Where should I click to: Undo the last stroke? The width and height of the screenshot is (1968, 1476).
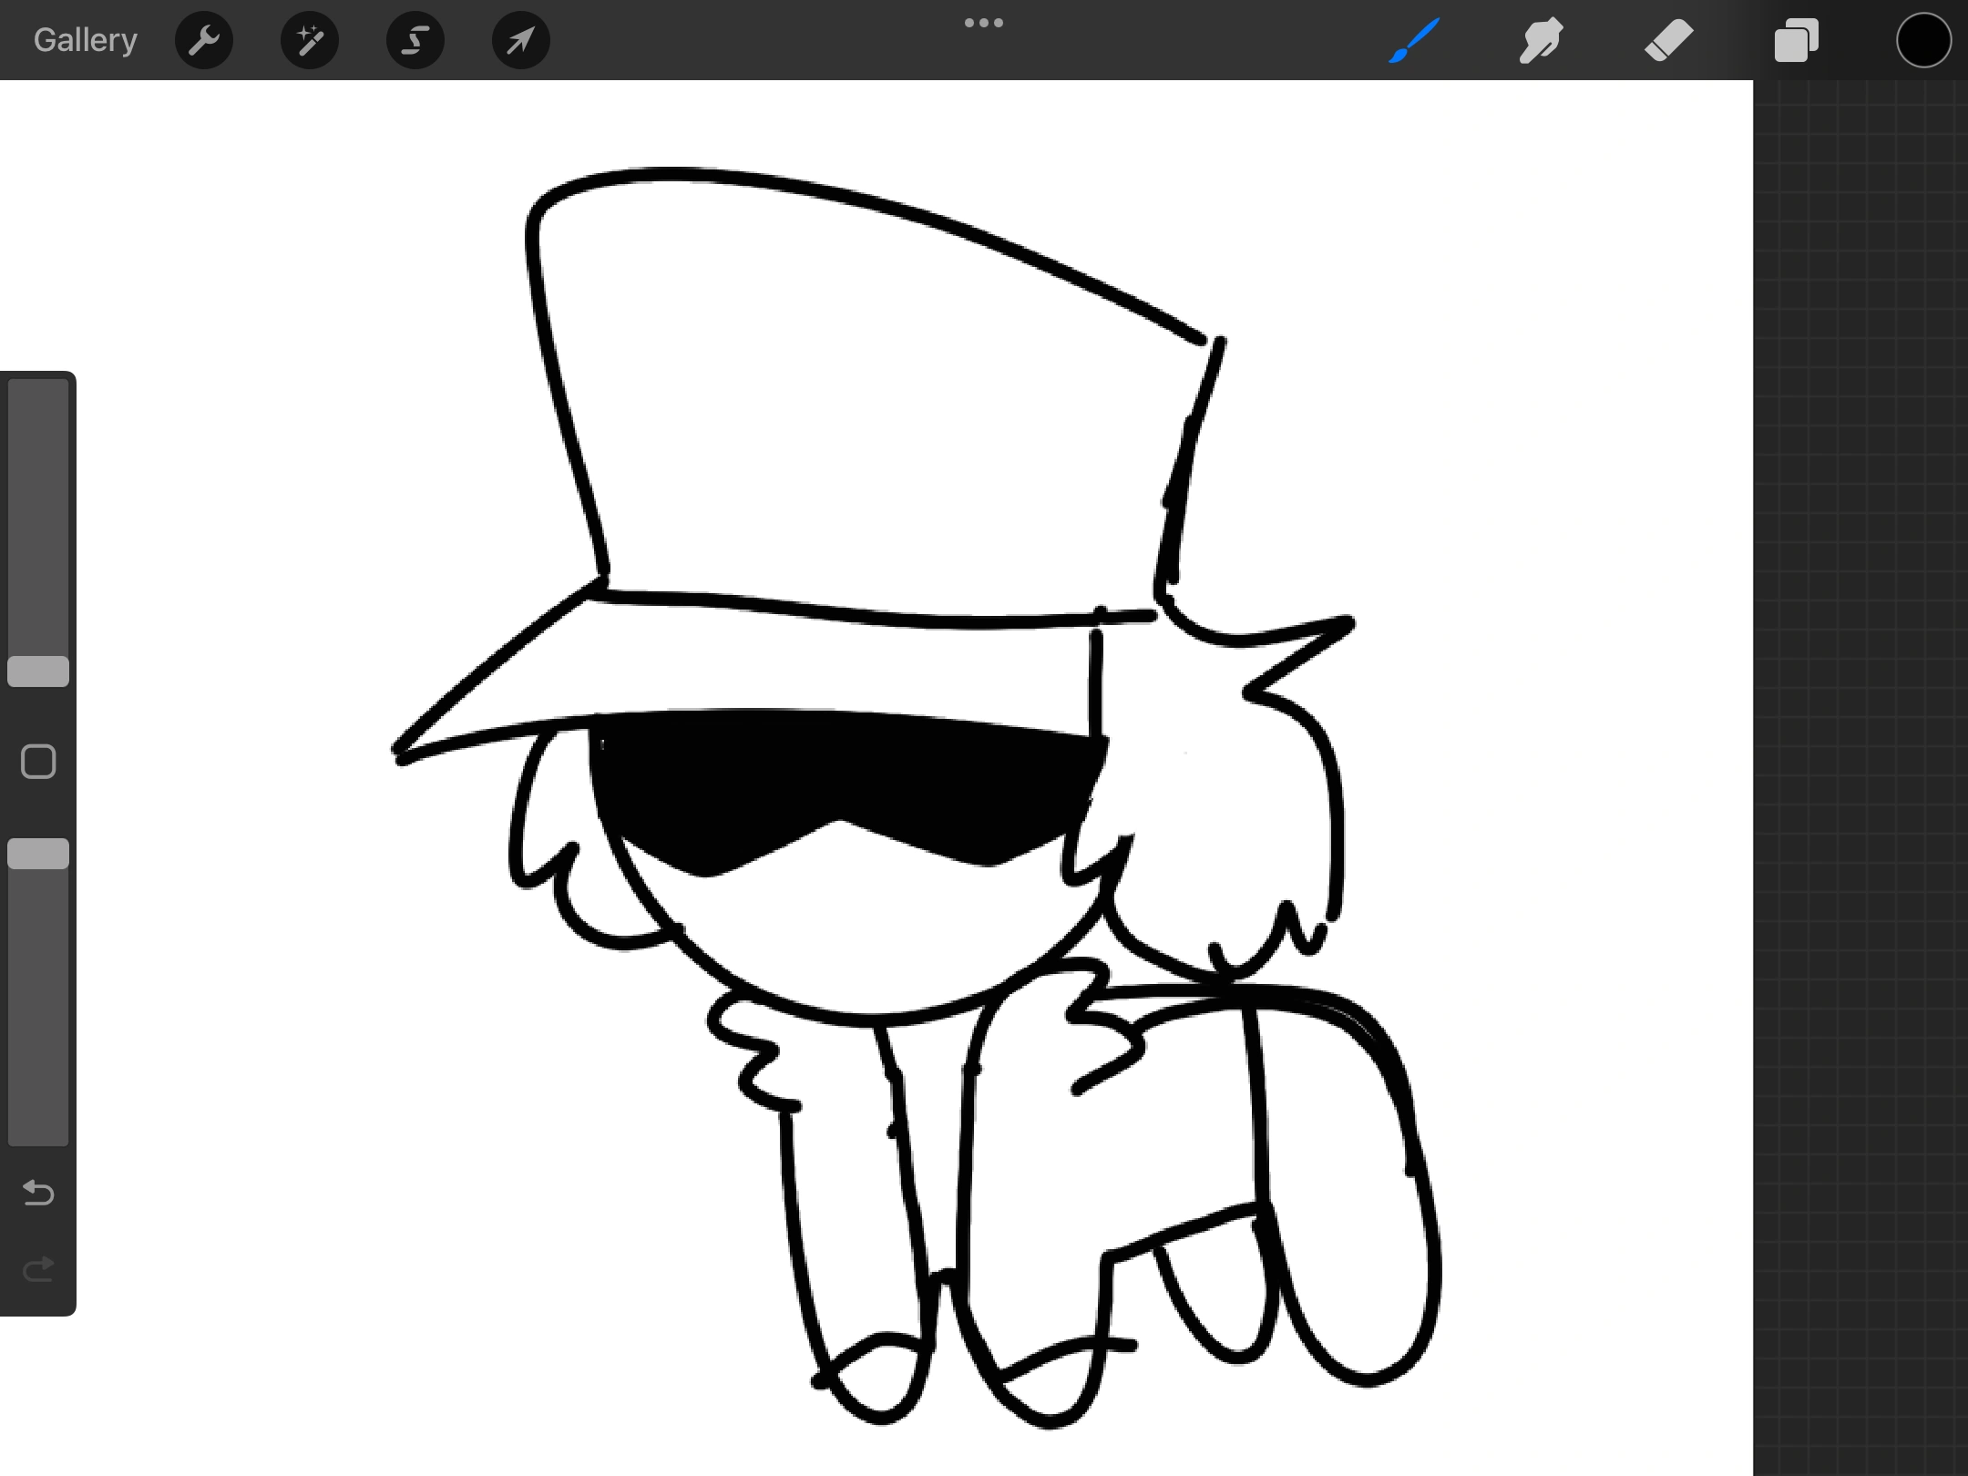click(x=38, y=1193)
